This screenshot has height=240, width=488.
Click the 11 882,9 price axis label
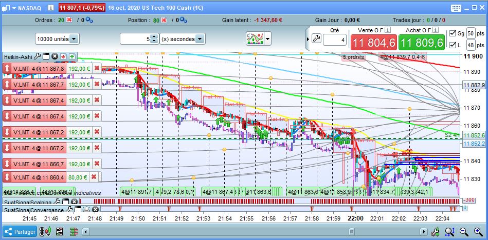point(474,85)
